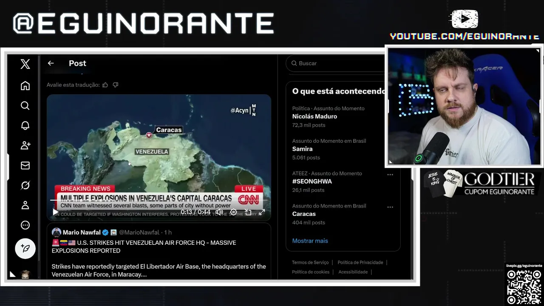Open the person-plus follow icon in sidebar

point(25,145)
